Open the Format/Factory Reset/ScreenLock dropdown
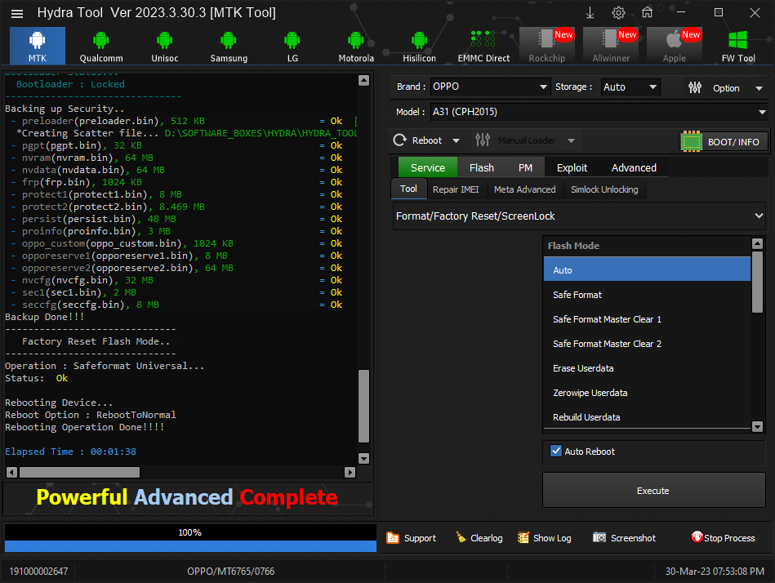This screenshot has height=583, width=775. pyautogui.click(x=579, y=216)
